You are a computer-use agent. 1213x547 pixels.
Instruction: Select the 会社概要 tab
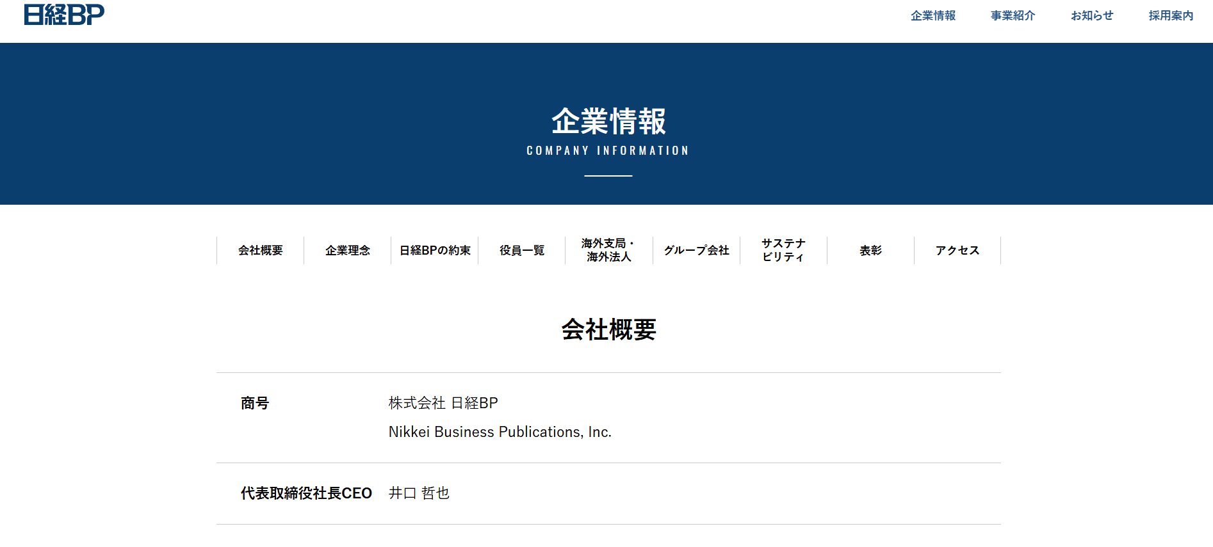[x=261, y=250]
